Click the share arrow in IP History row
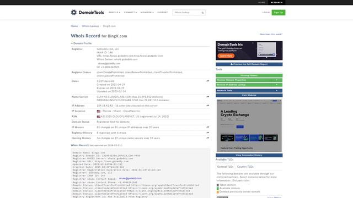Screen dimensions: 353x198 208,127
